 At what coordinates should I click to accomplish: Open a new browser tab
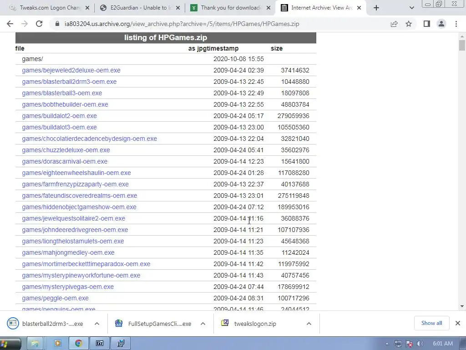(376, 8)
